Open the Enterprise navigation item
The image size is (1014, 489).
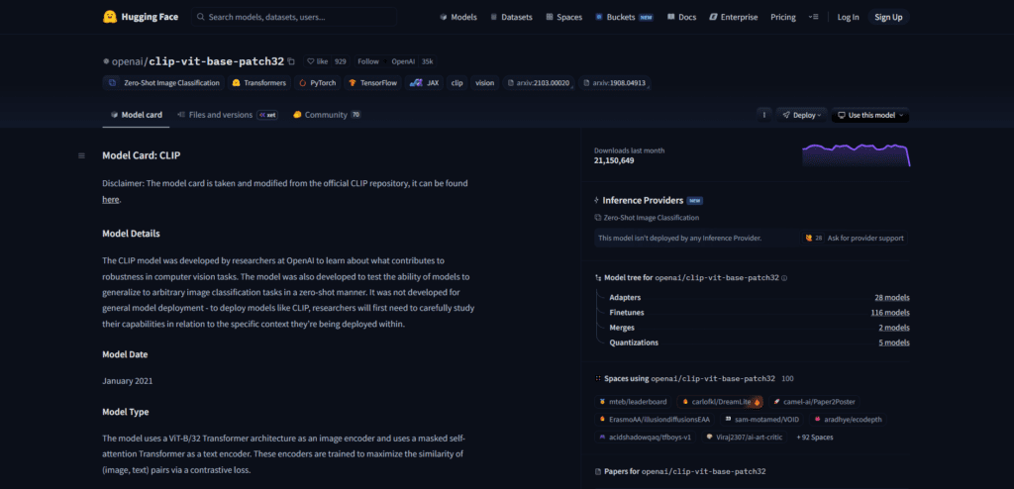pyautogui.click(x=734, y=18)
